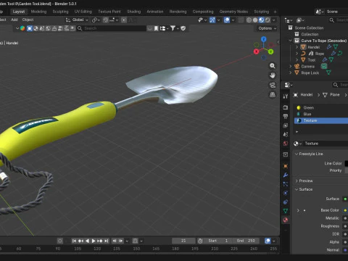Select solid viewport shading
The width and height of the screenshot is (348, 261).
coord(255,20)
